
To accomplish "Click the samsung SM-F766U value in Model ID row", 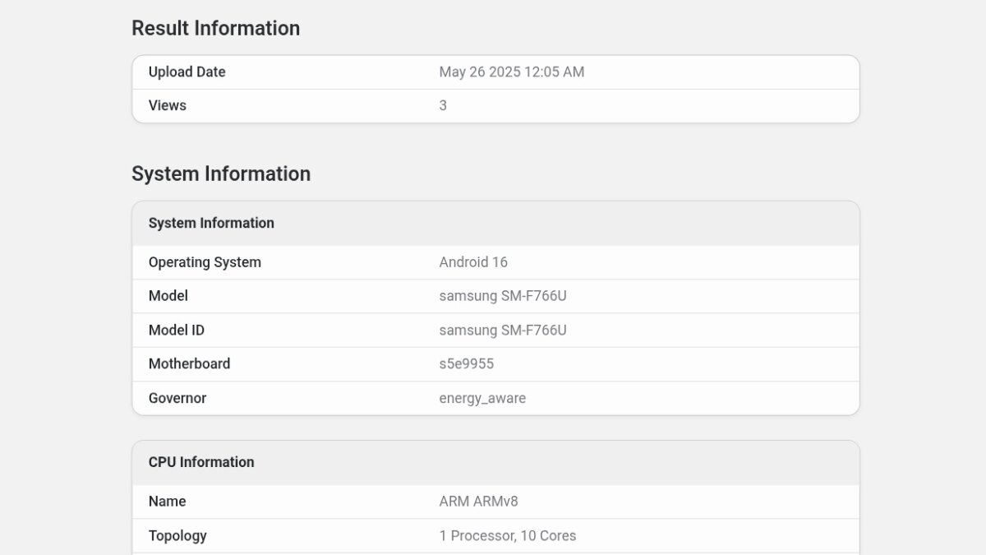I will pos(502,331).
